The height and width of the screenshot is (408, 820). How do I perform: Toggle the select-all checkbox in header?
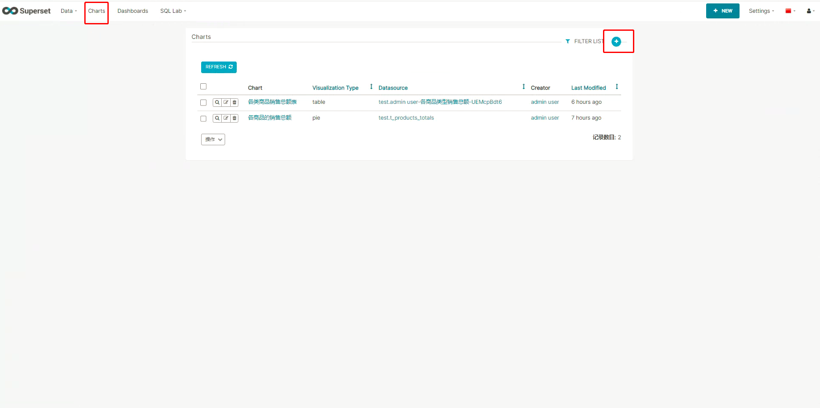point(203,86)
